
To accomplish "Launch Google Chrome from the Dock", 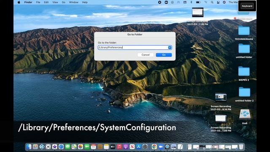I will (x=154, y=147).
